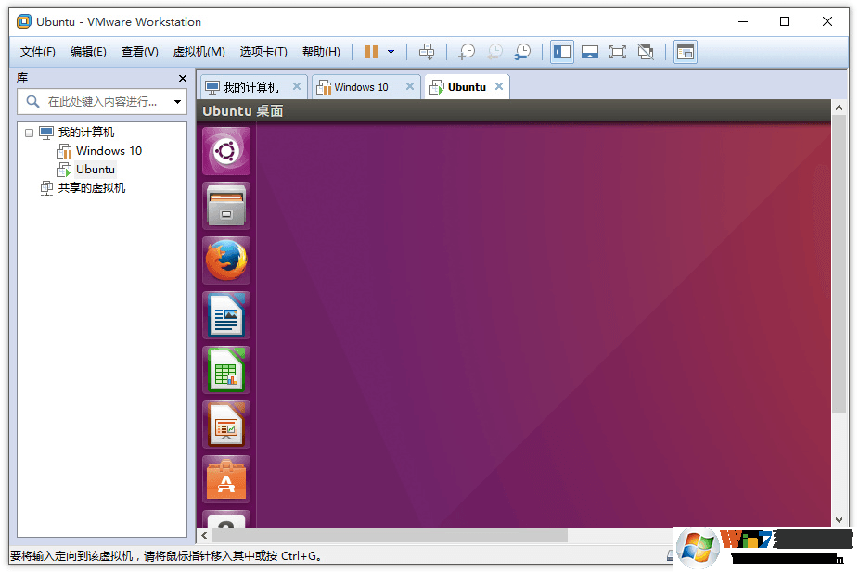Open the snapshot manager icon

[x=522, y=51]
